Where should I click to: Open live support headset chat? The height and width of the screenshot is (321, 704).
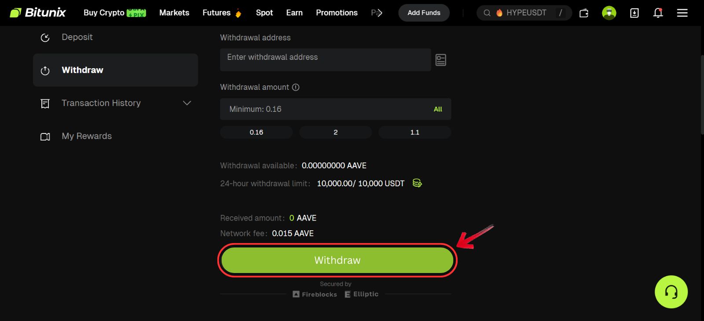671,292
